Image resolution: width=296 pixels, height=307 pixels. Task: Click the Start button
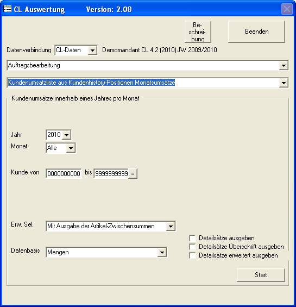261,275
